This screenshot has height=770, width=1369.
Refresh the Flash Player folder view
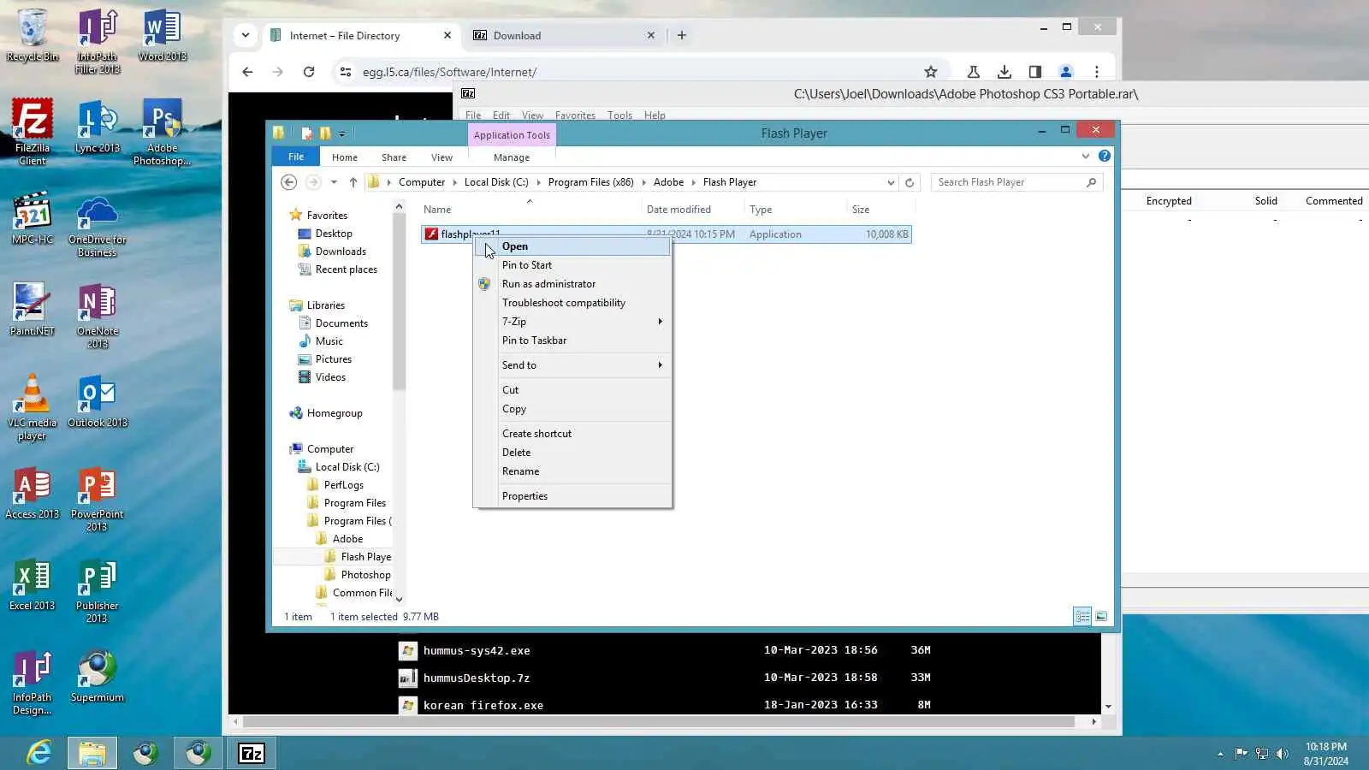(x=910, y=182)
